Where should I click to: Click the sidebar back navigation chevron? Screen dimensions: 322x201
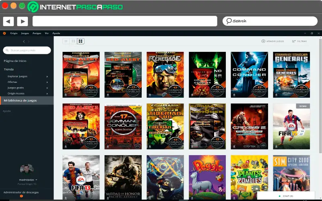point(24,41)
